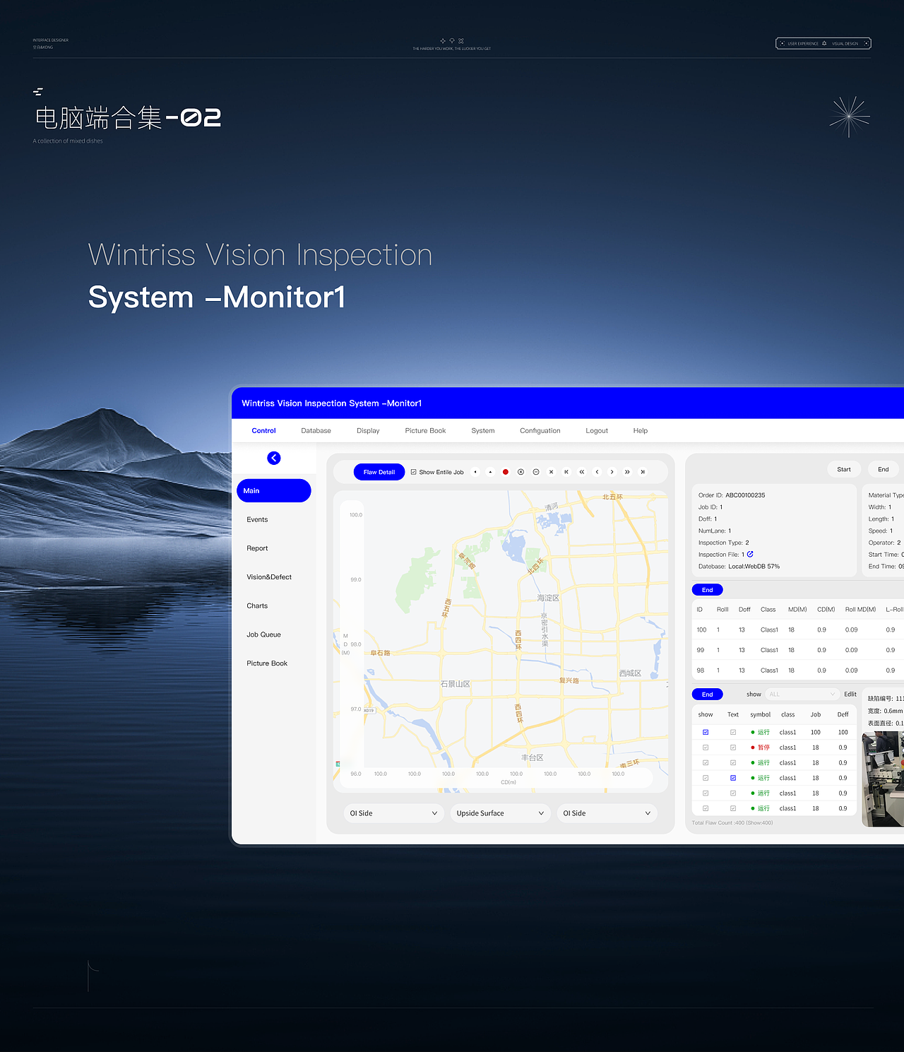Click the small up triangle toolbar icon

pos(490,472)
